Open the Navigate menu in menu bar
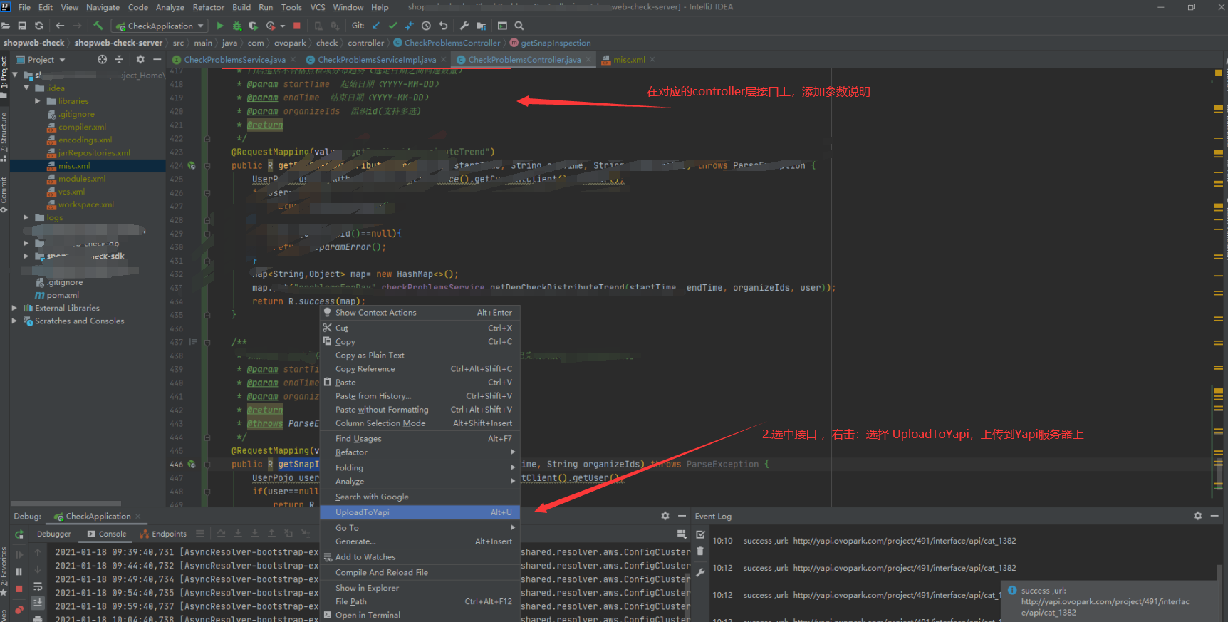This screenshot has width=1228, height=622. click(103, 7)
